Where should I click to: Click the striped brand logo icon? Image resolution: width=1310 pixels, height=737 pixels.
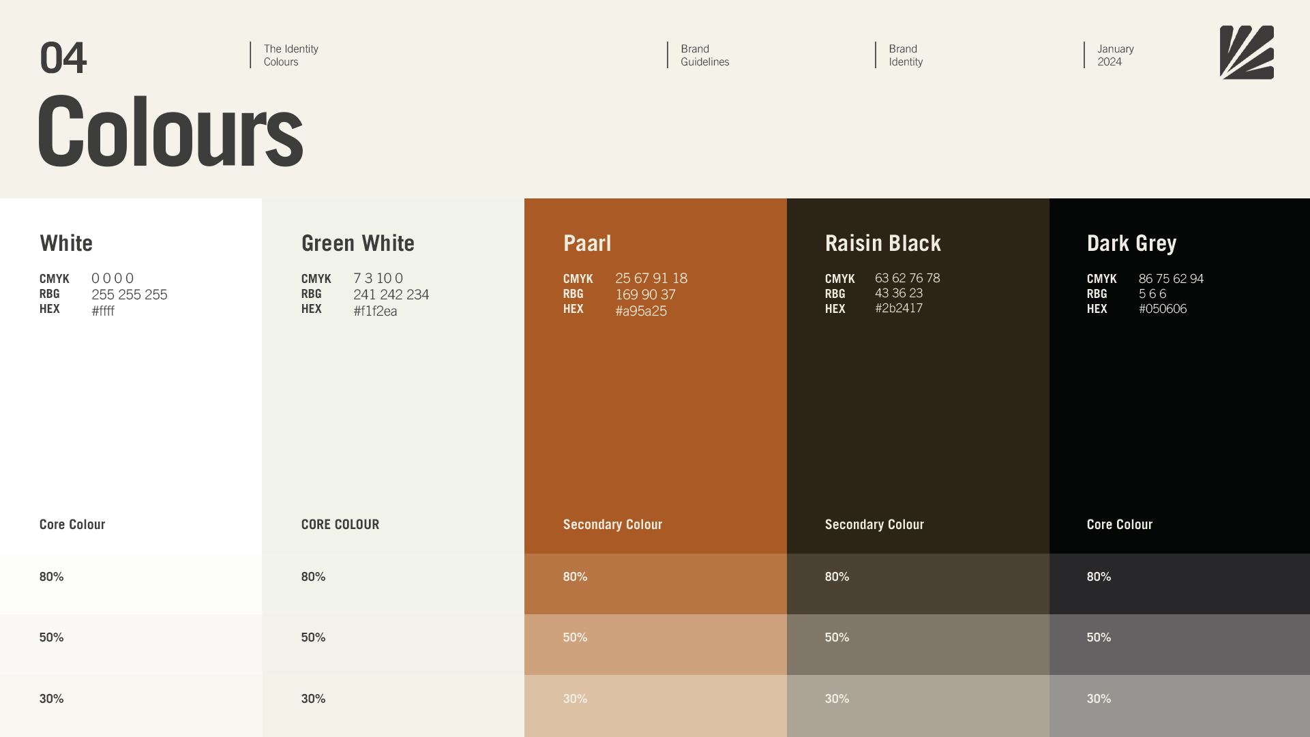coord(1247,52)
